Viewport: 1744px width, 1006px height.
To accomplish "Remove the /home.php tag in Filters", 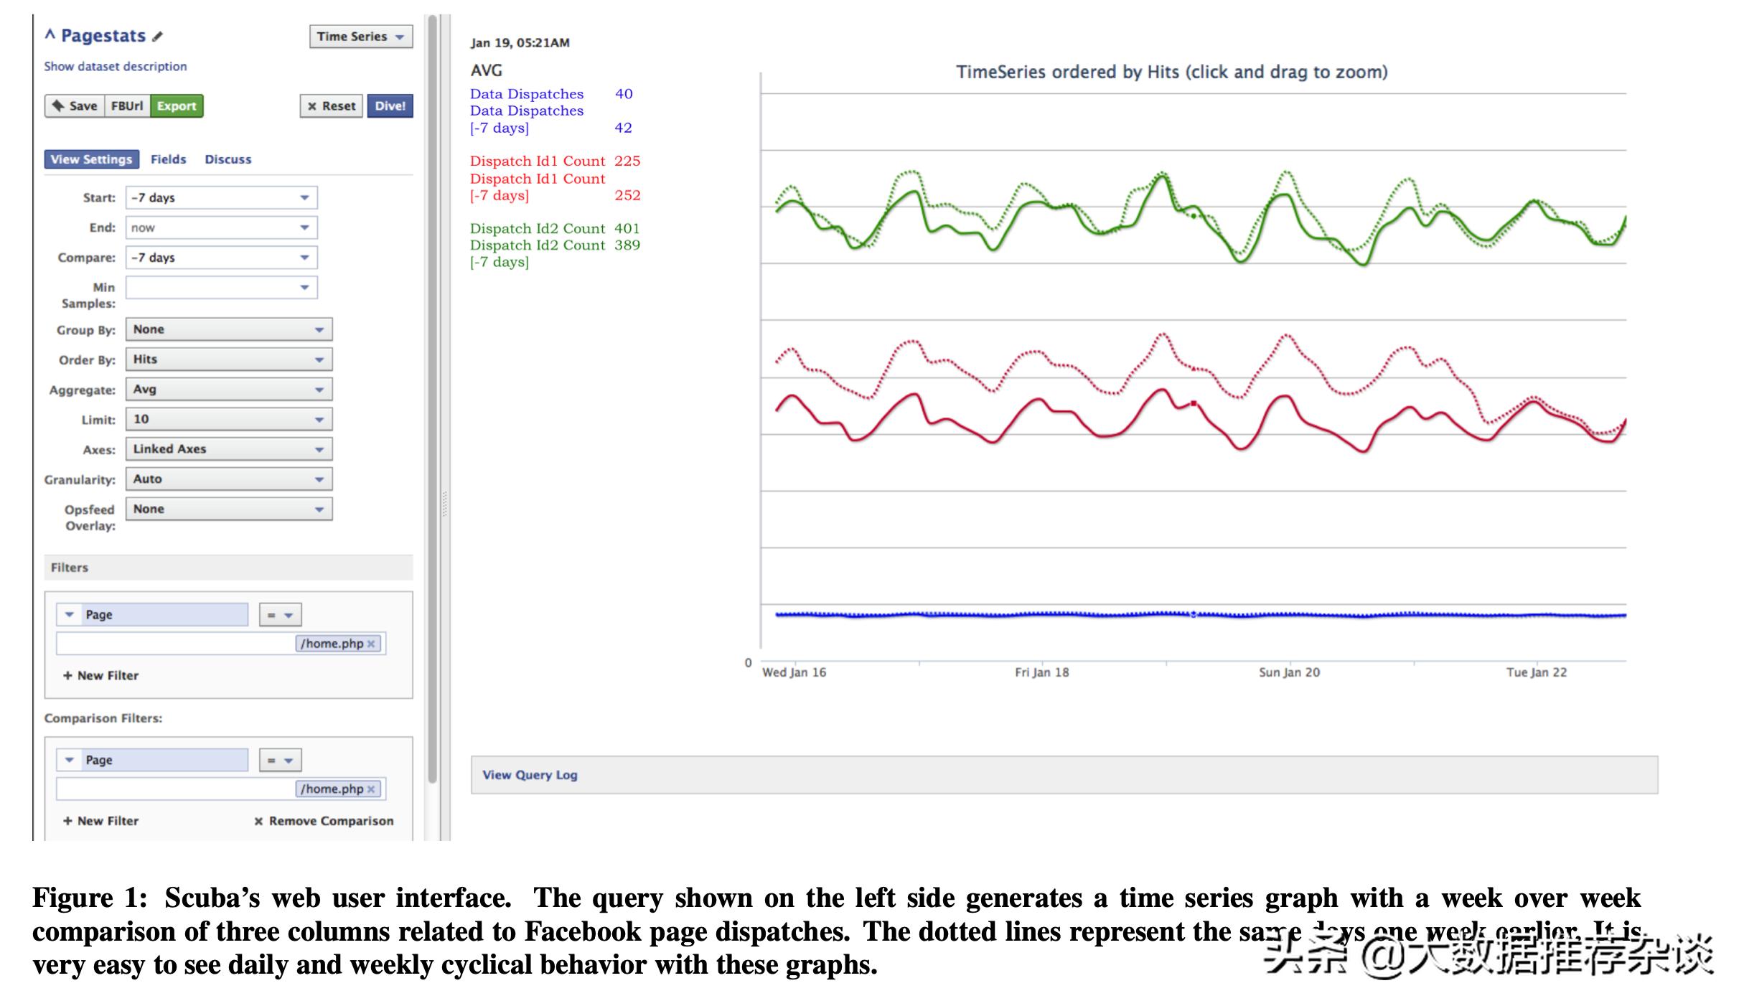I will click(371, 644).
